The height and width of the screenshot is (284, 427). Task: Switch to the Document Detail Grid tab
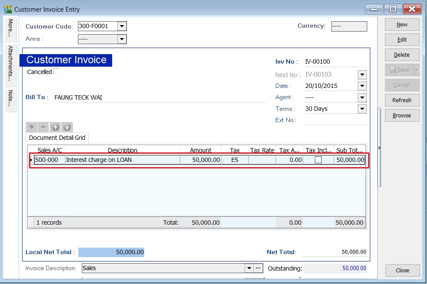57,138
